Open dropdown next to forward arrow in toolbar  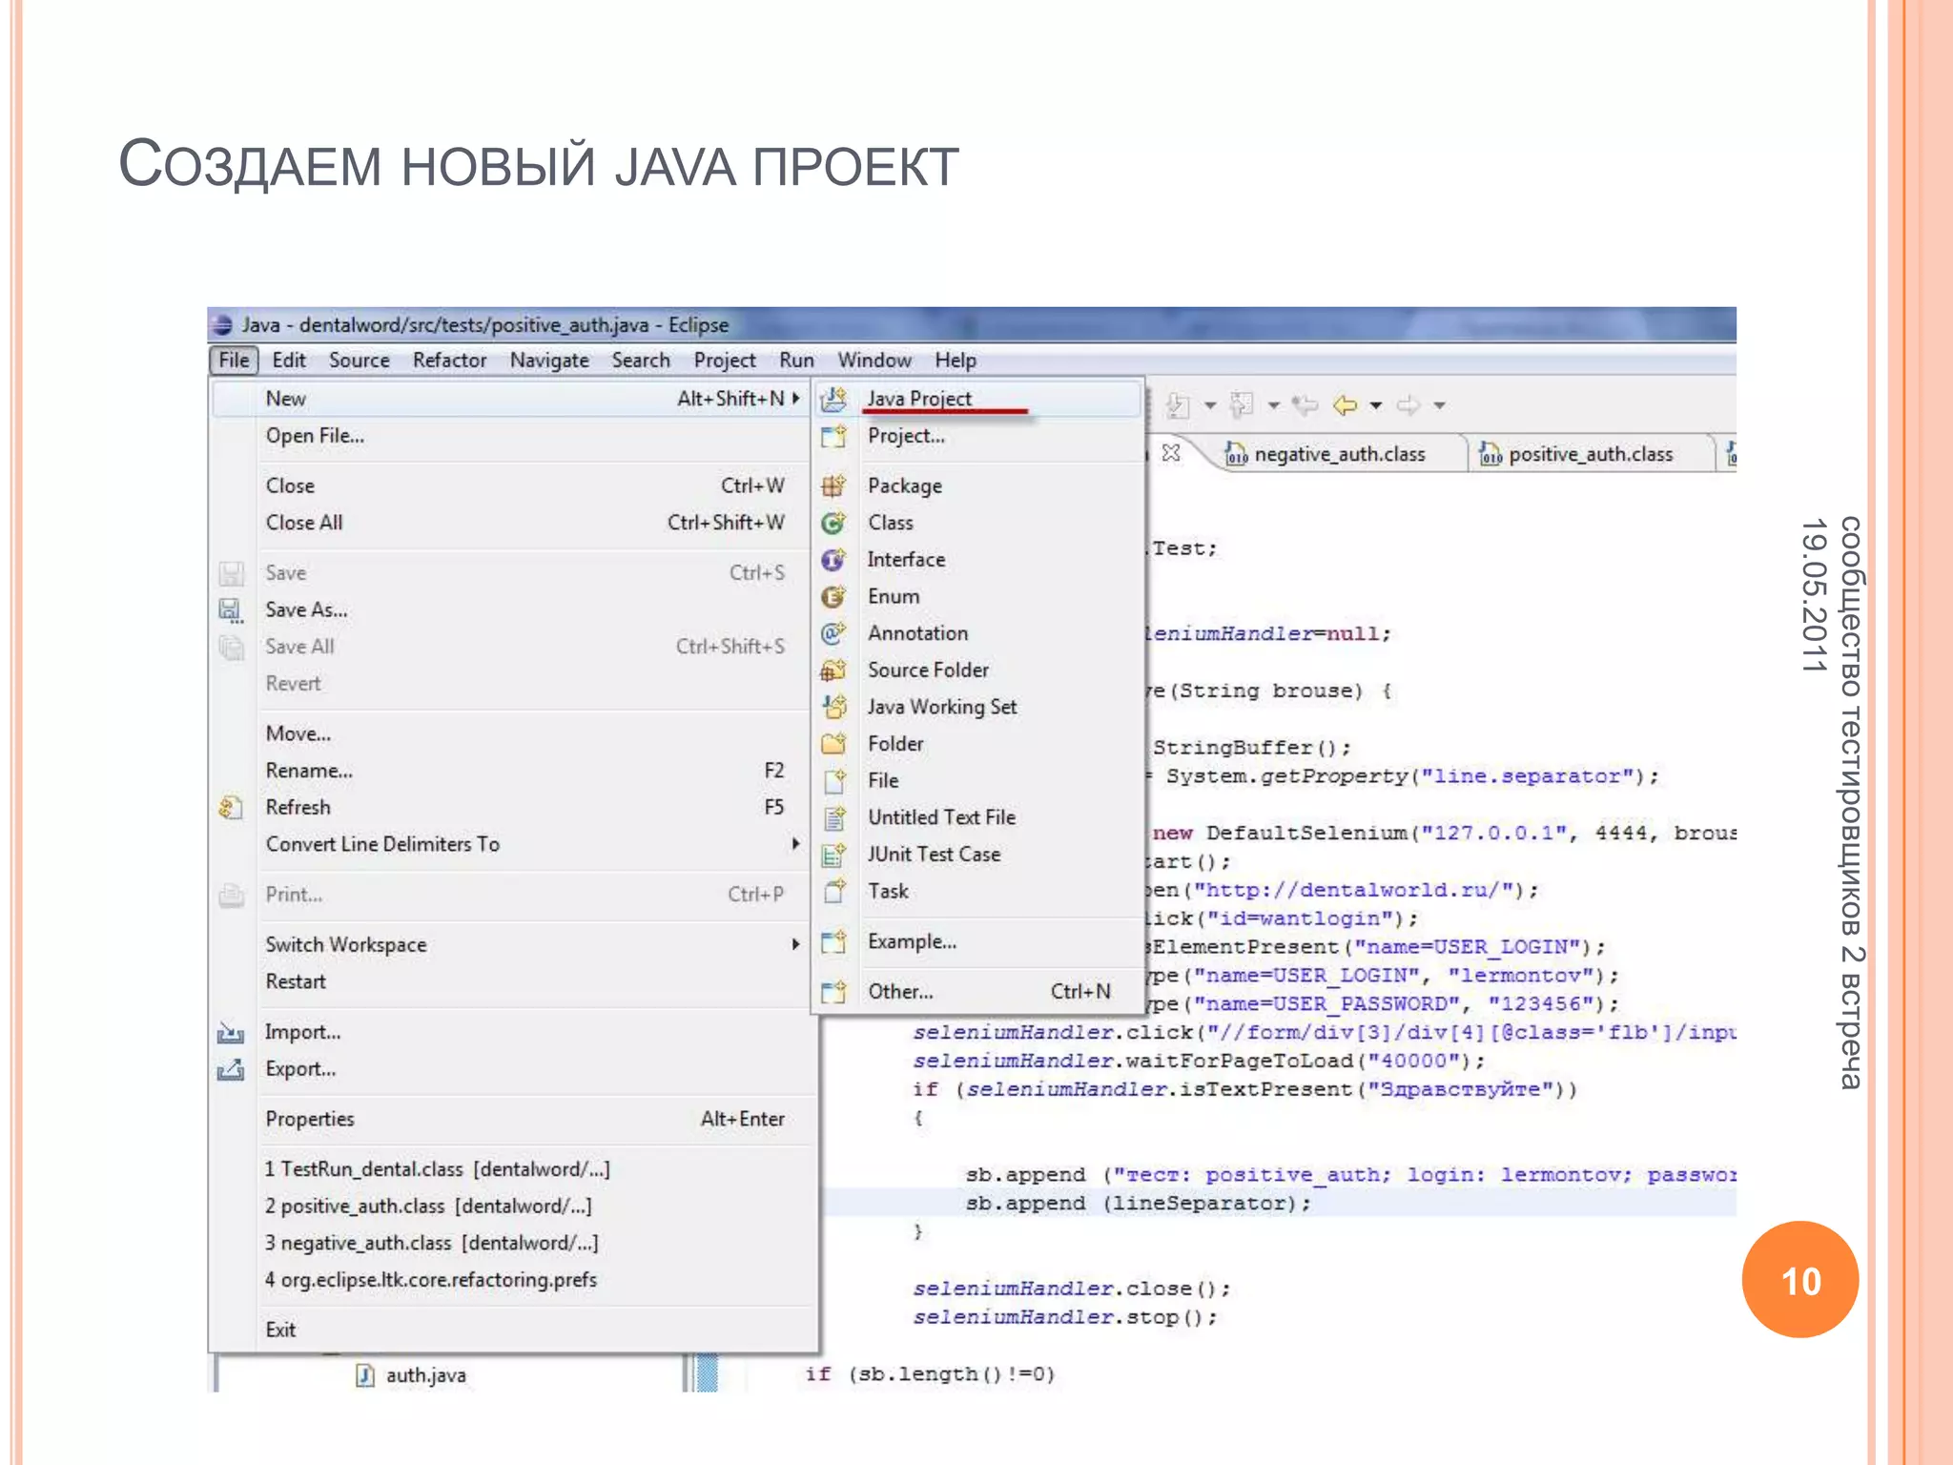coord(1439,405)
